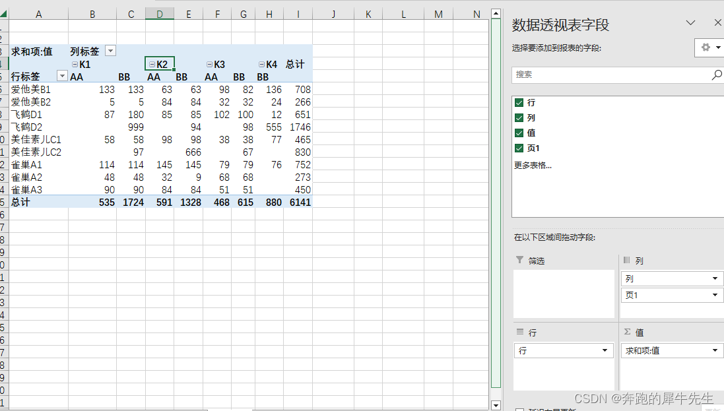Collapse the K3 column group
This screenshot has height=411, width=724.
[209, 64]
